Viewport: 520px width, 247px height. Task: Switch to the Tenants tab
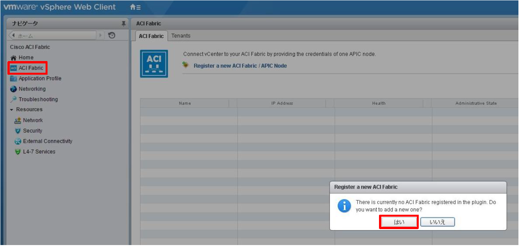pos(181,36)
